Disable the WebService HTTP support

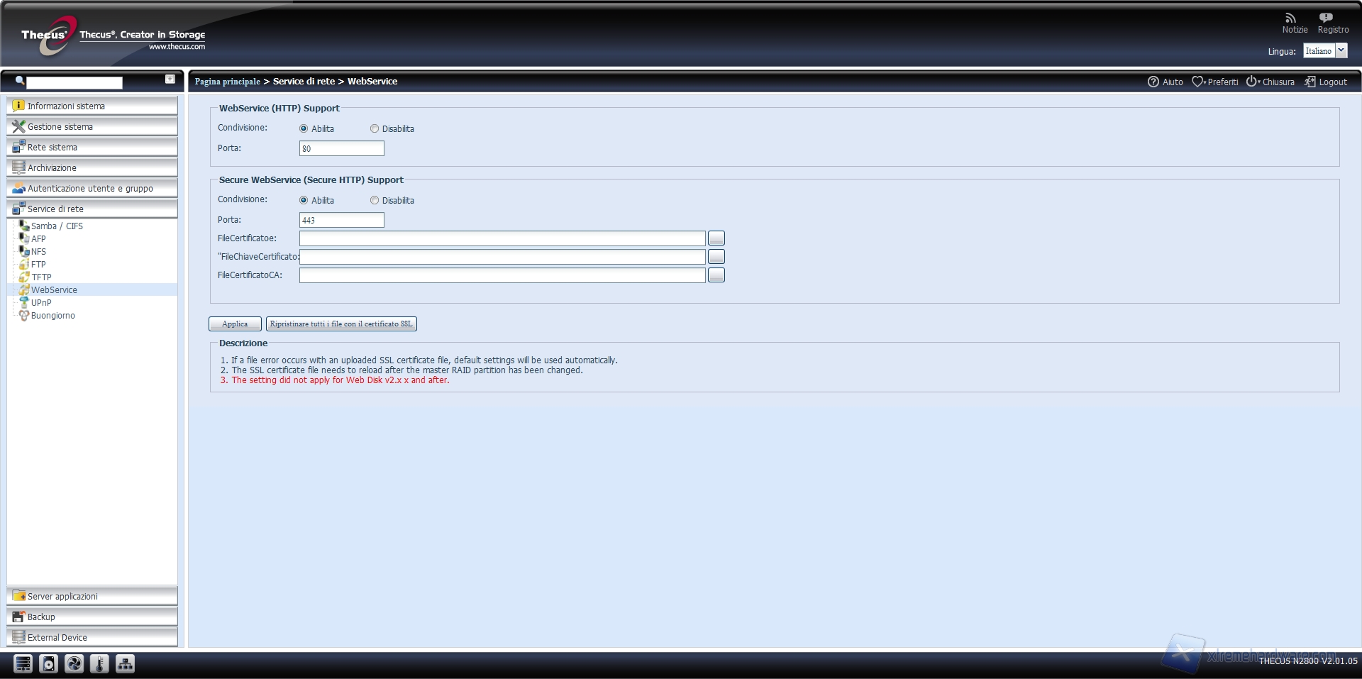(x=375, y=128)
